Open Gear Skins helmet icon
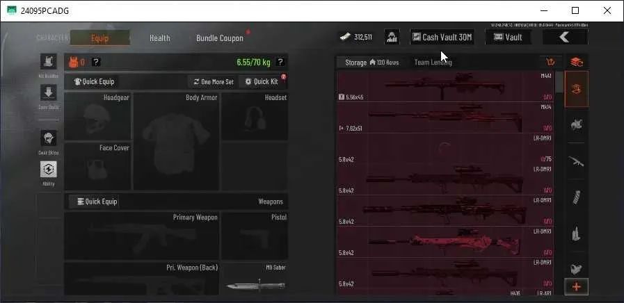Viewport: 624px width, 303px height. pos(49,138)
